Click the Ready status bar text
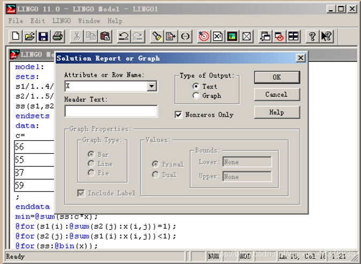The image size is (361, 264). tap(15, 257)
